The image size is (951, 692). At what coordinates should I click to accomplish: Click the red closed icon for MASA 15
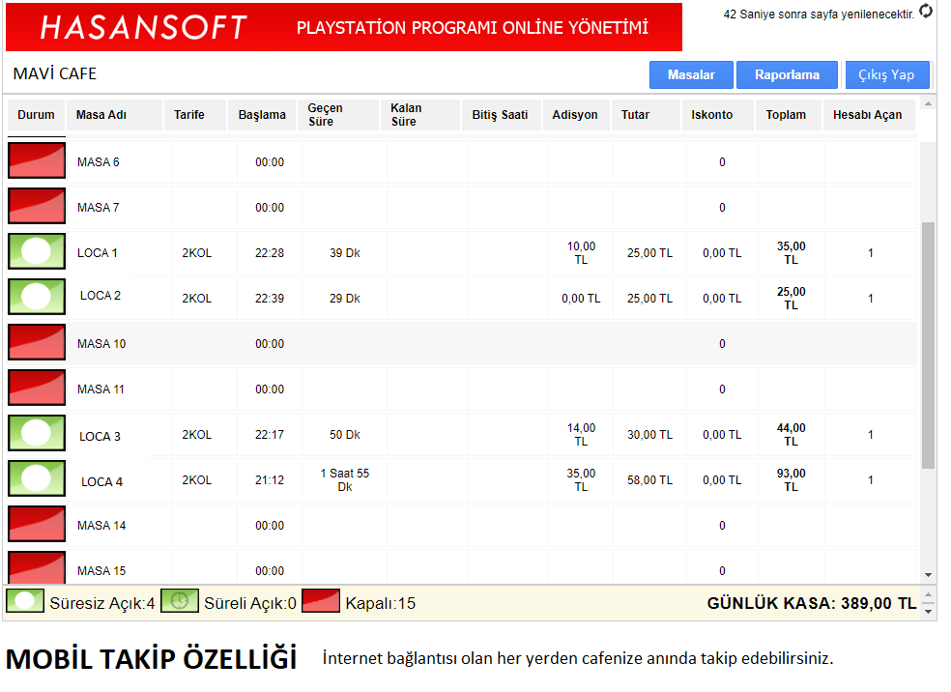pos(37,568)
